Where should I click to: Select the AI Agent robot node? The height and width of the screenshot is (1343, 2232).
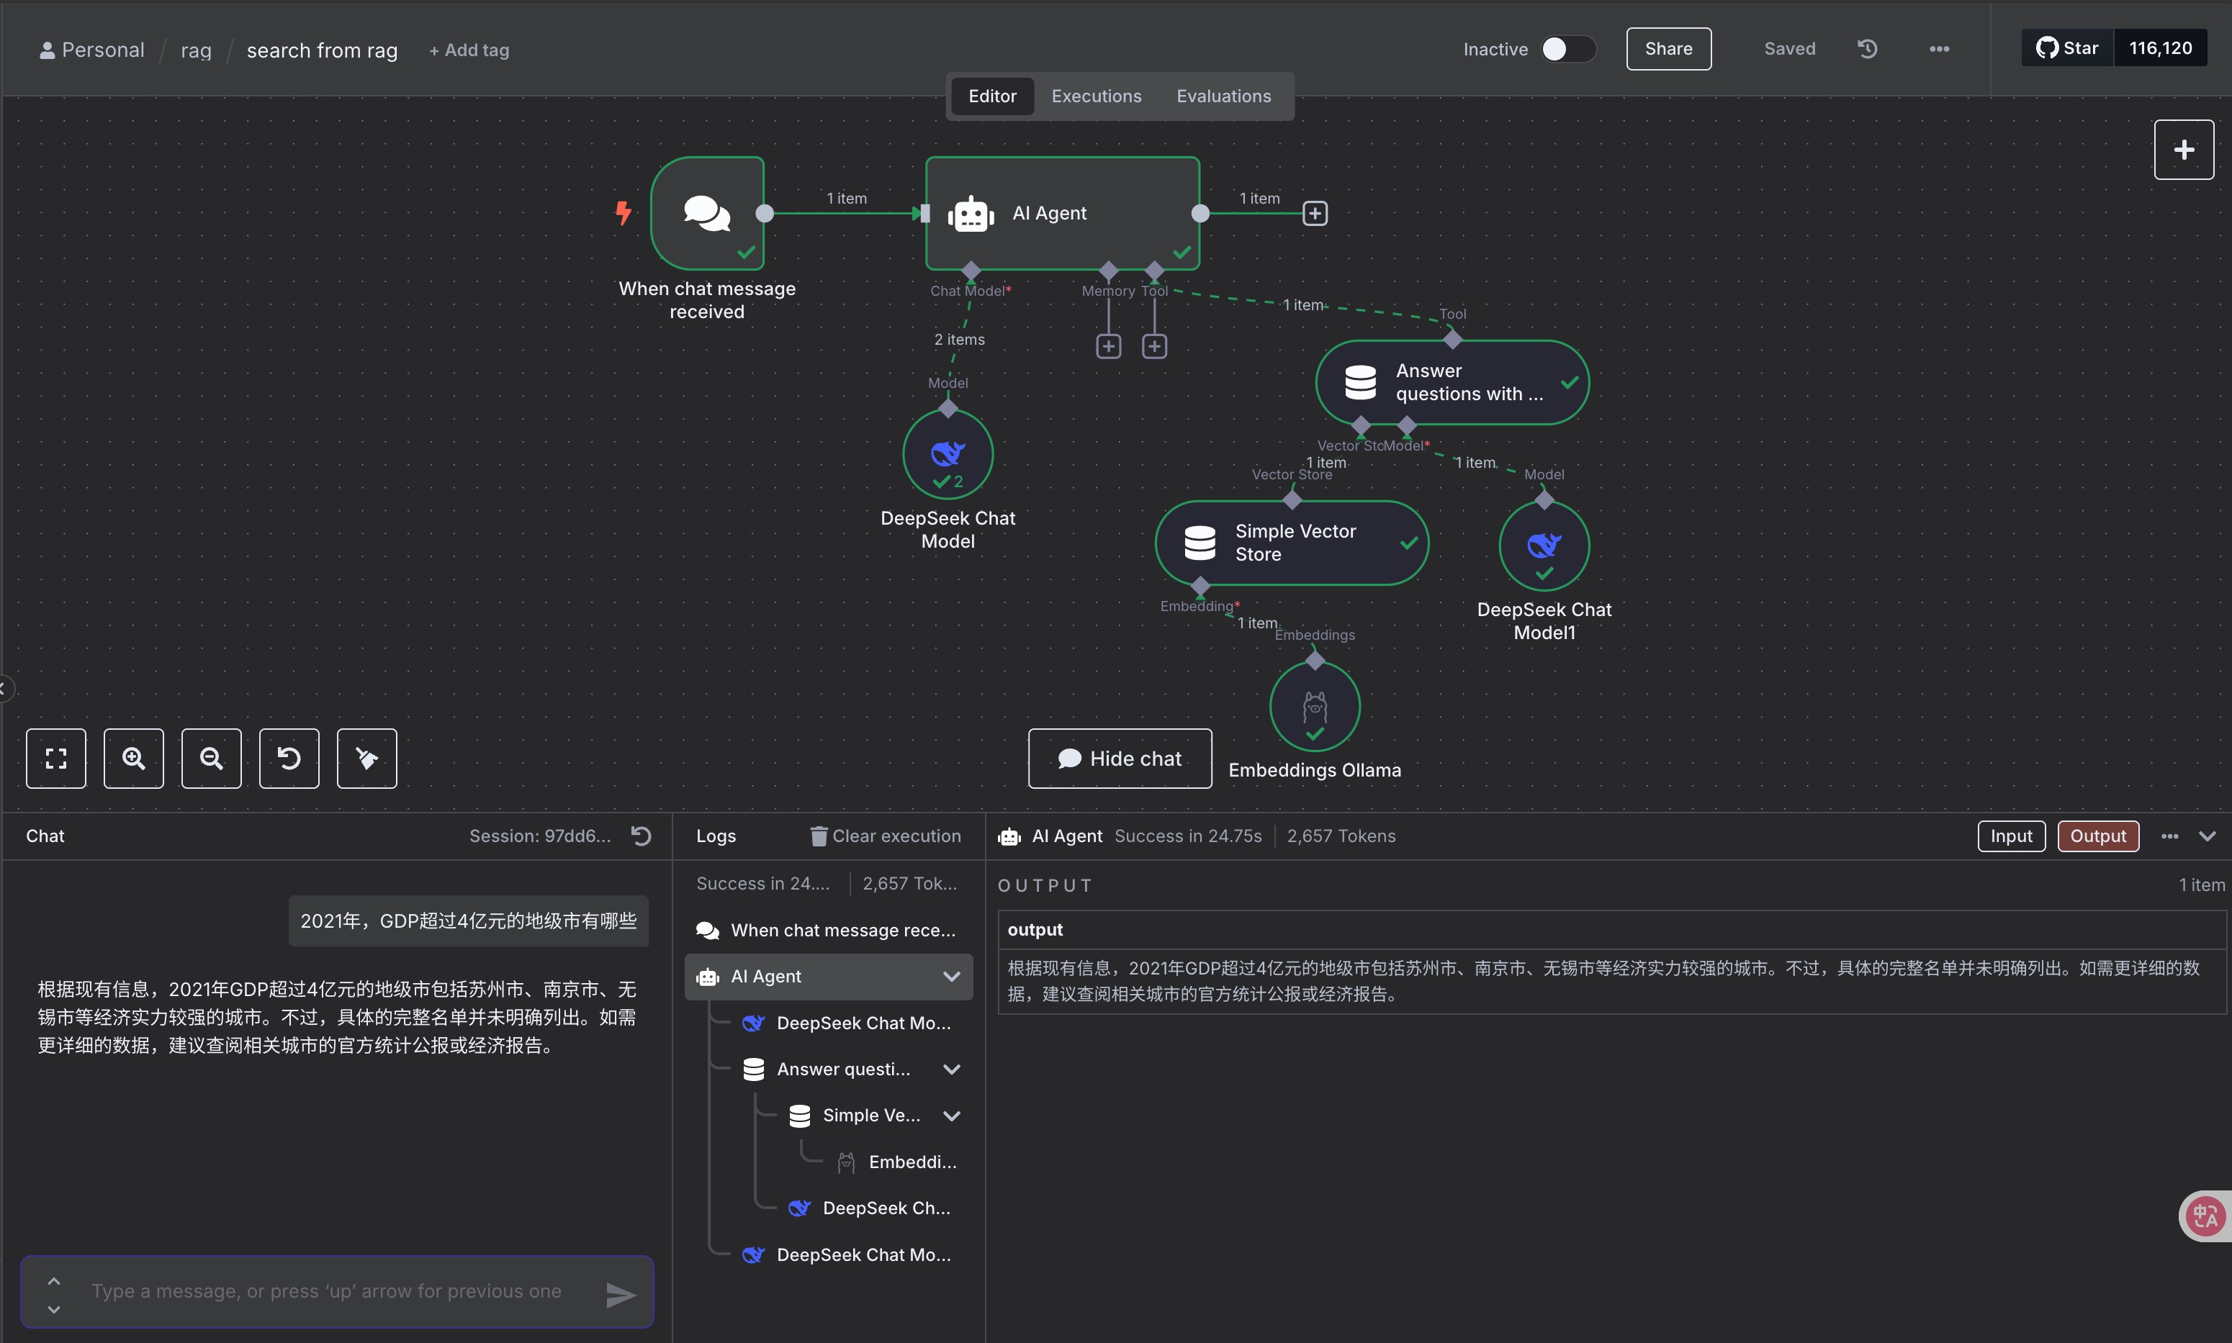[1063, 214]
